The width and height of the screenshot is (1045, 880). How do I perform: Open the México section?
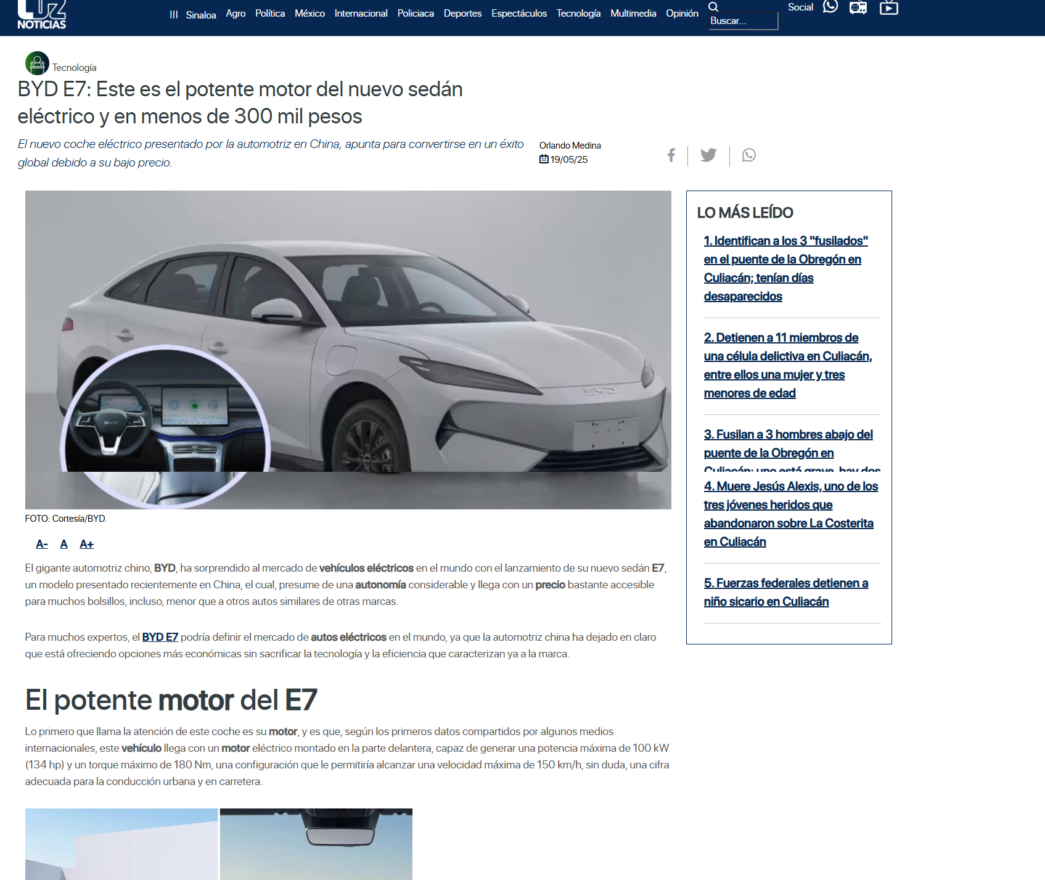click(x=309, y=13)
